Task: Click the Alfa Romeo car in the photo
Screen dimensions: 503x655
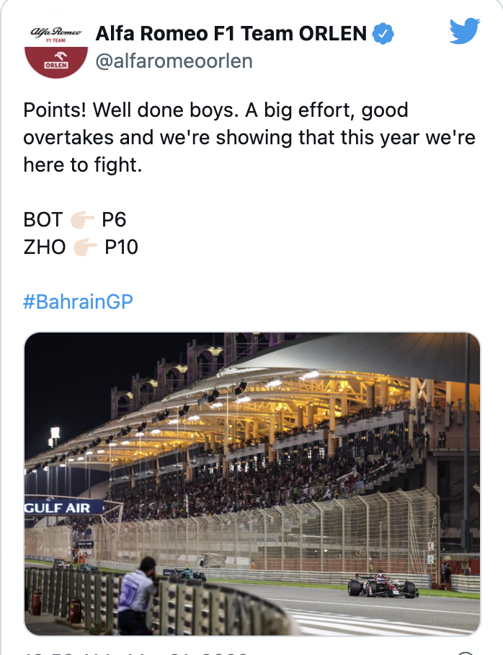Action: pyautogui.click(x=383, y=585)
